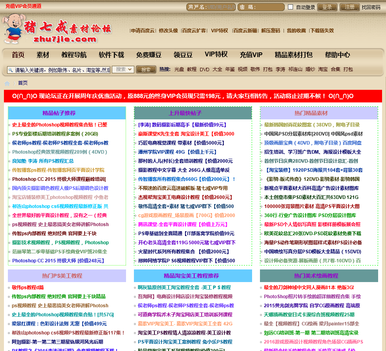Image resolution: width=386 pixels, height=351 pixels.
Task: Click the 首页 breadcrumb link
Action: click(x=23, y=83)
